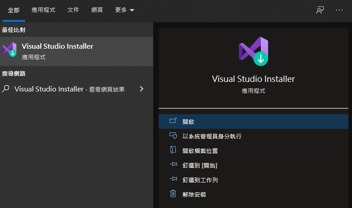The height and width of the screenshot is (208, 352).
Task: Select 釘選到 [開始]
Action: [254, 165]
